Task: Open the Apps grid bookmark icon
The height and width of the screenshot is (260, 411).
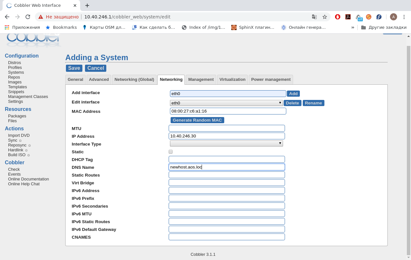Action: 7,27
